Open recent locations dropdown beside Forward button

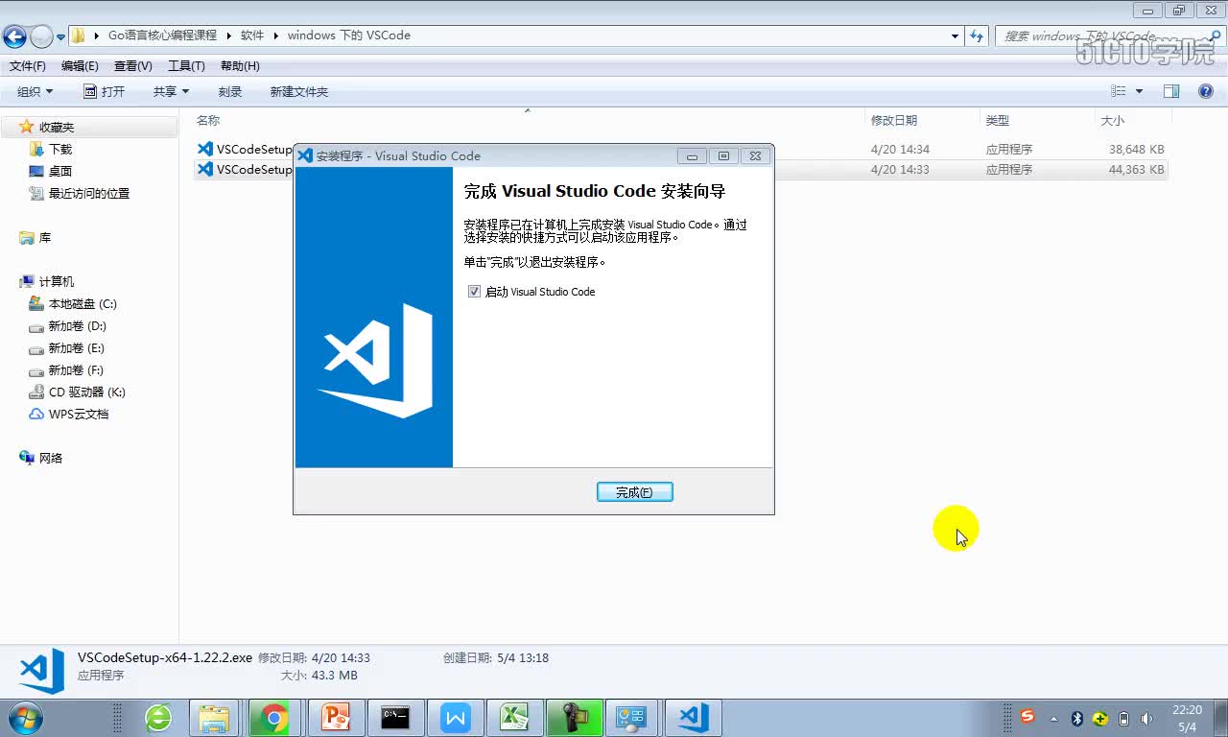(x=60, y=37)
